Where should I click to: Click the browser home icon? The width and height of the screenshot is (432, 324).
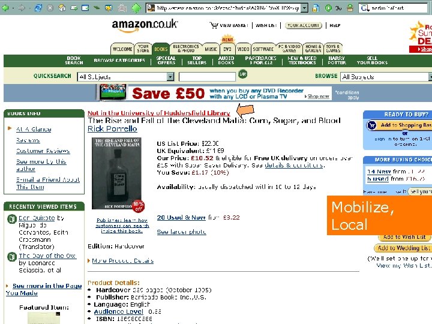click(62, 8)
